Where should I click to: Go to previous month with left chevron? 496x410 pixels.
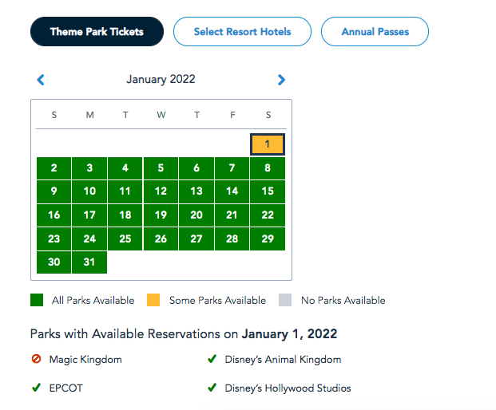pyautogui.click(x=41, y=80)
